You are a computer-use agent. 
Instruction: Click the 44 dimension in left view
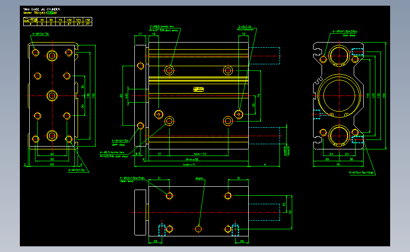(x=52, y=154)
